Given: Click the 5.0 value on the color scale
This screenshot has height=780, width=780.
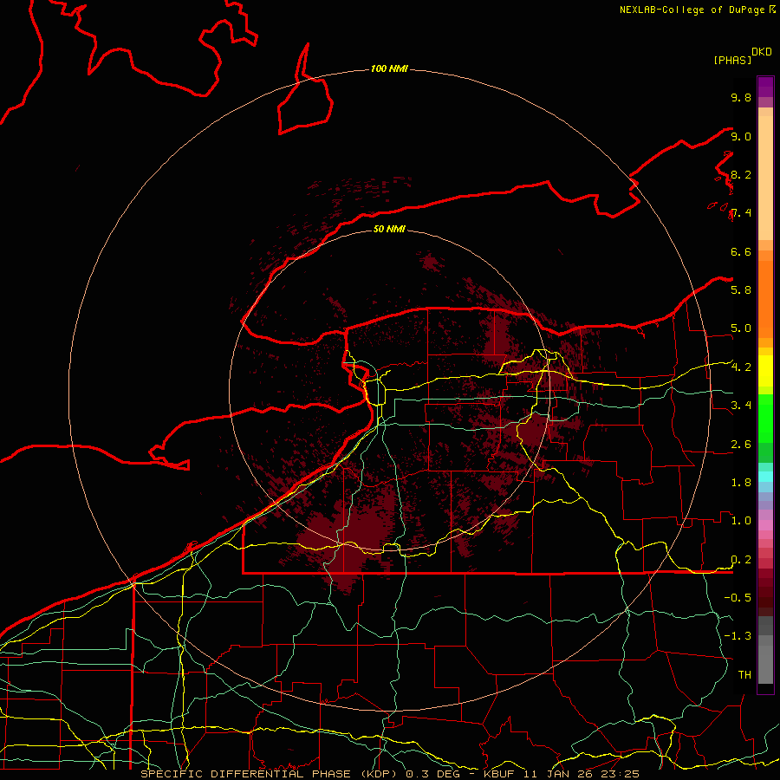Looking at the screenshot, I should click(x=741, y=328).
